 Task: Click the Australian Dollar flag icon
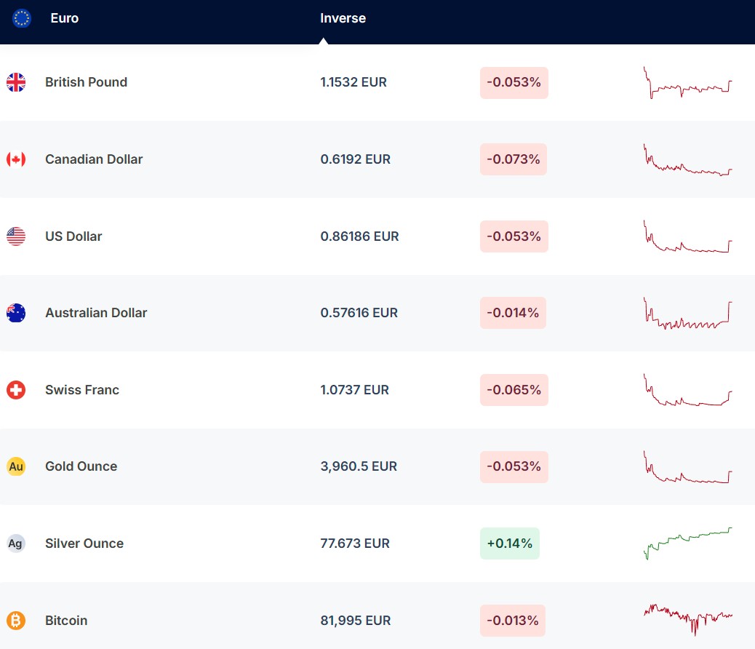16,313
